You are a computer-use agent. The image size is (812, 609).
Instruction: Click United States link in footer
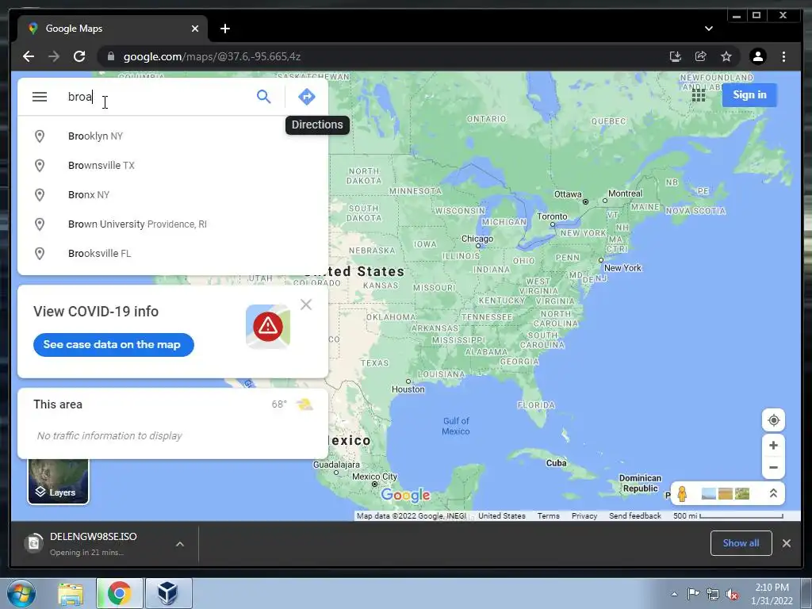(x=501, y=515)
